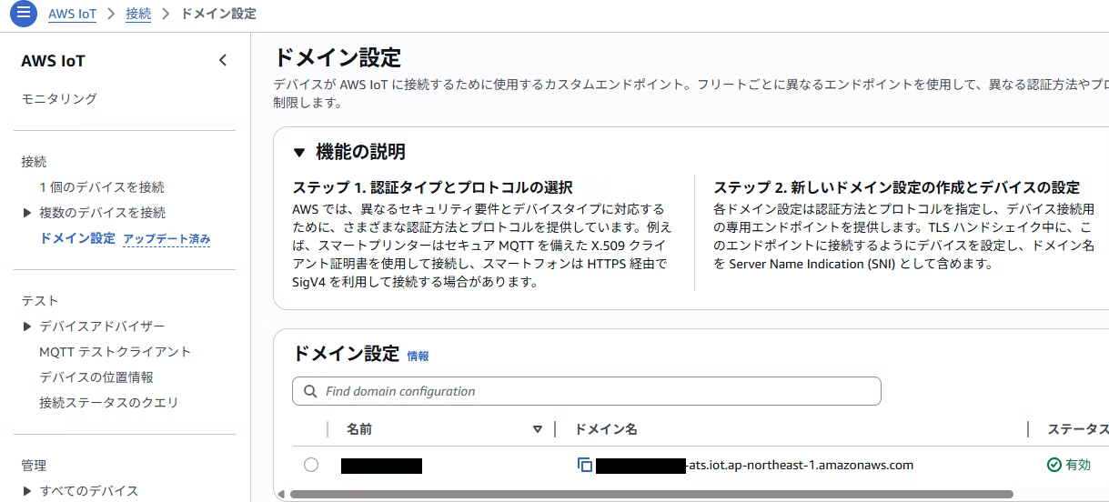
Task: Click the green 有効 status icon
Action: [1054, 465]
